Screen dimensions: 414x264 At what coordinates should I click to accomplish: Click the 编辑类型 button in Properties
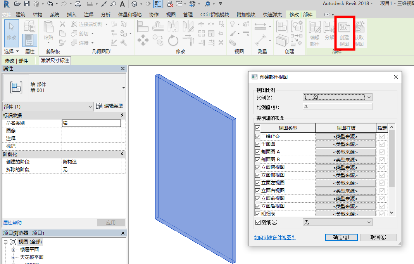point(110,106)
